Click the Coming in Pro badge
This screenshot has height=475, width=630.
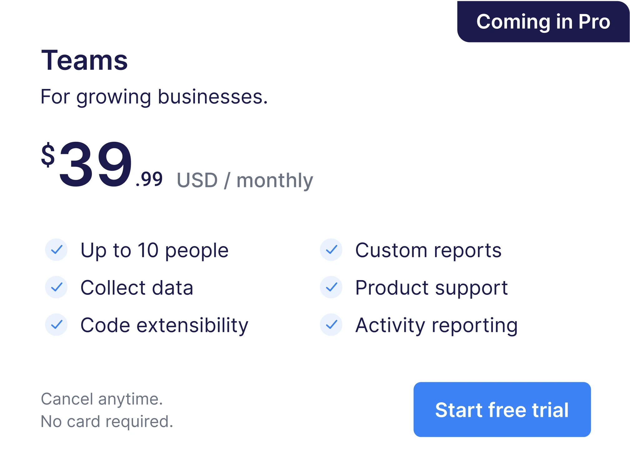pos(543,22)
